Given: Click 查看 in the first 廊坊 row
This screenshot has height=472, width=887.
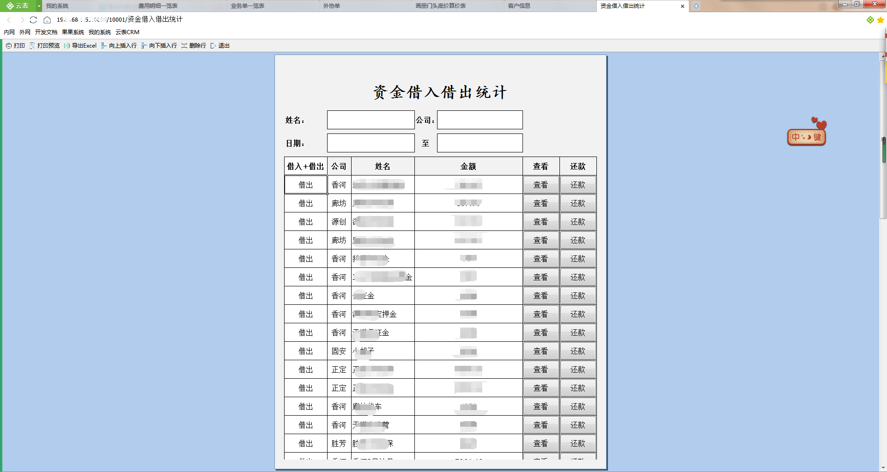Looking at the screenshot, I should click(541, 203).
